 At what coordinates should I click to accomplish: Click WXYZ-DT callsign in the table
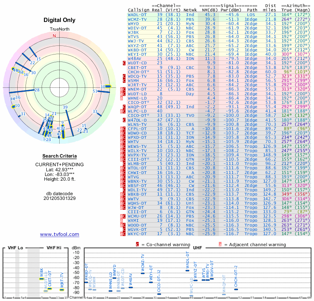coord(137,45)
